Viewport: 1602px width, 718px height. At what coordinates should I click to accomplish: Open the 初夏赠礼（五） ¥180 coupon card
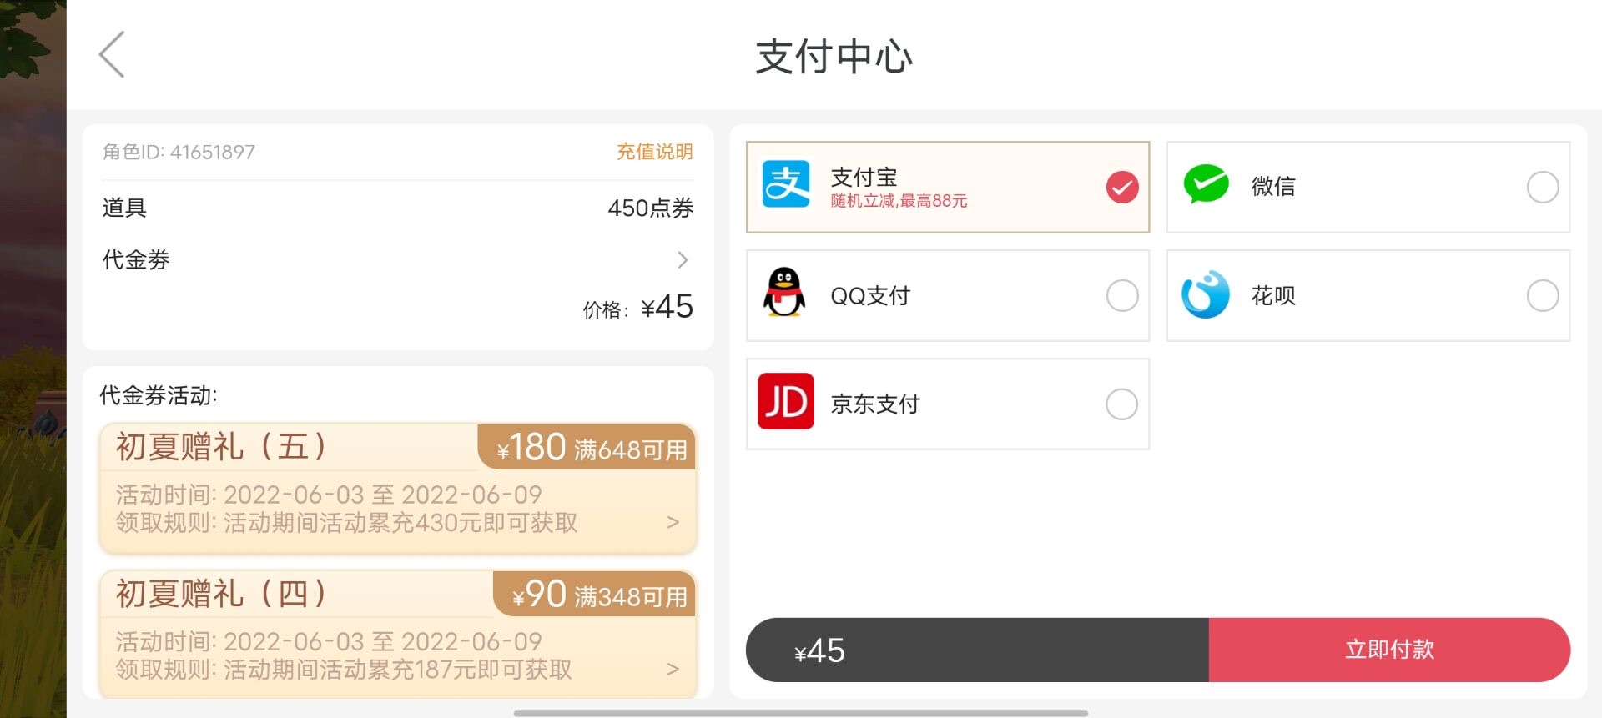tap(398, 489)
